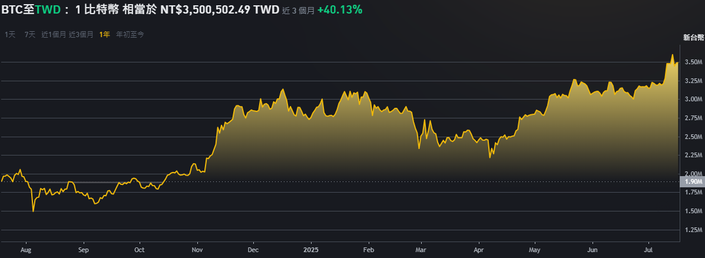Click the 3.00M axis value
The width and height of the screenshot is (705, 258).
(x=694, y=100)
